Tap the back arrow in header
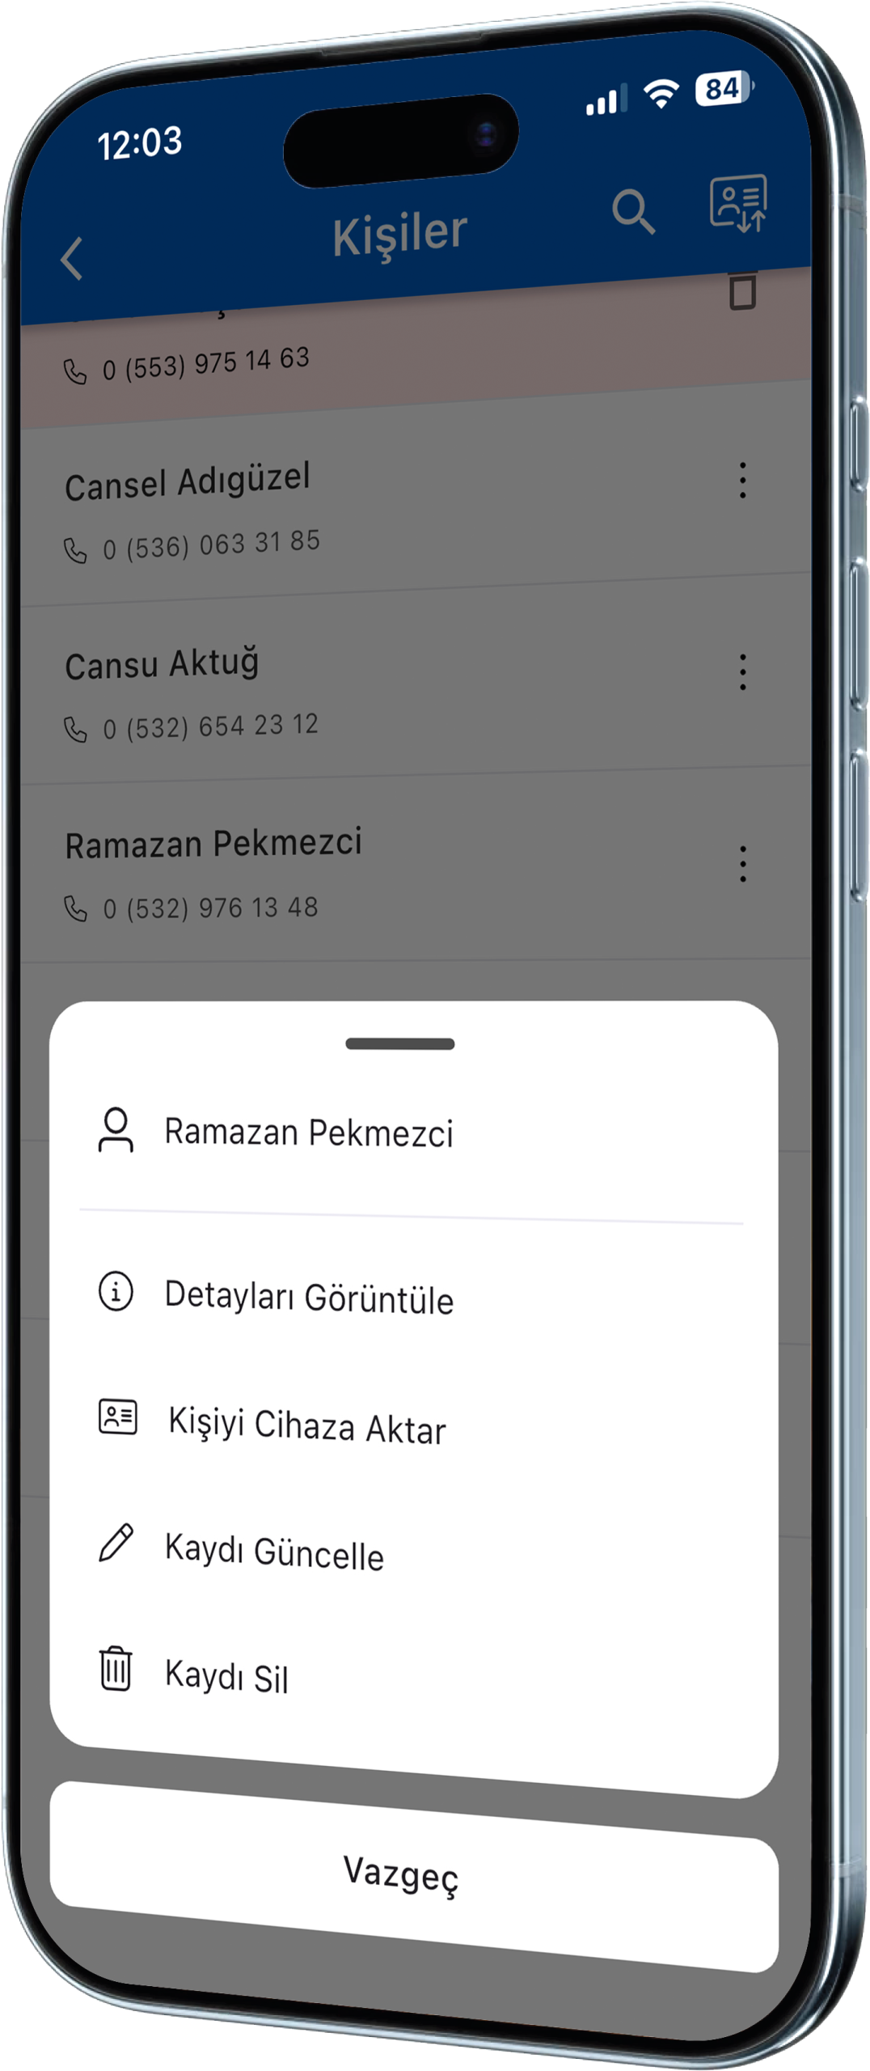 [71, 258]
